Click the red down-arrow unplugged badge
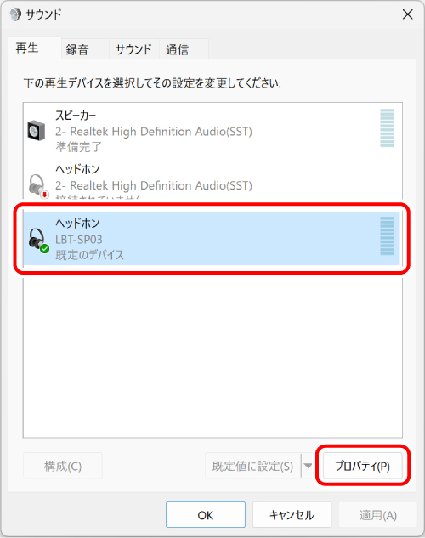Screen dimensions: 425x538 44,195
